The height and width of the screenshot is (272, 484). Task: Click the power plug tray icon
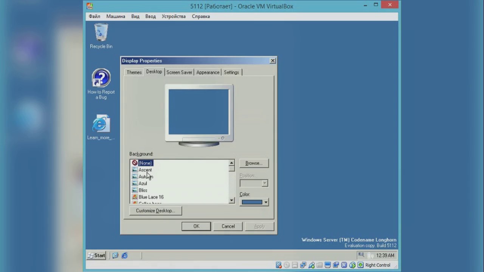tap(370, 255)
